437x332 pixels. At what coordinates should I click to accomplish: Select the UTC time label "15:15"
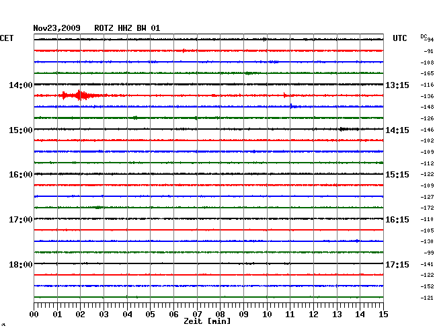point(397,175)
